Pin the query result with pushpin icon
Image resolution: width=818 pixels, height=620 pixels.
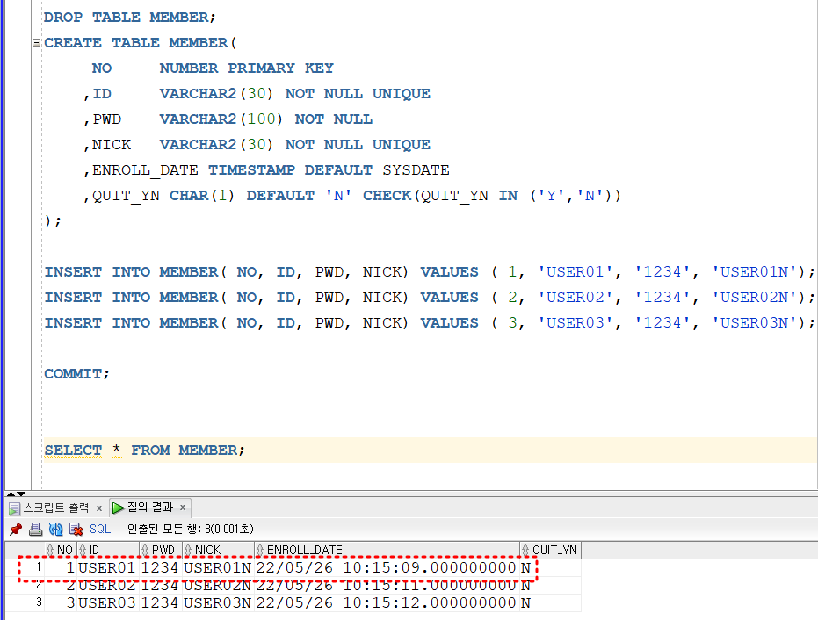[16, 530]
